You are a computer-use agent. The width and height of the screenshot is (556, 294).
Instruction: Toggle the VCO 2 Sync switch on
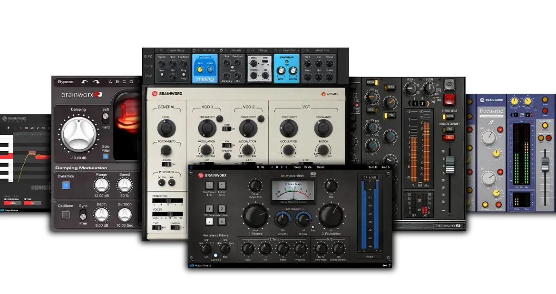coord(227,128)
